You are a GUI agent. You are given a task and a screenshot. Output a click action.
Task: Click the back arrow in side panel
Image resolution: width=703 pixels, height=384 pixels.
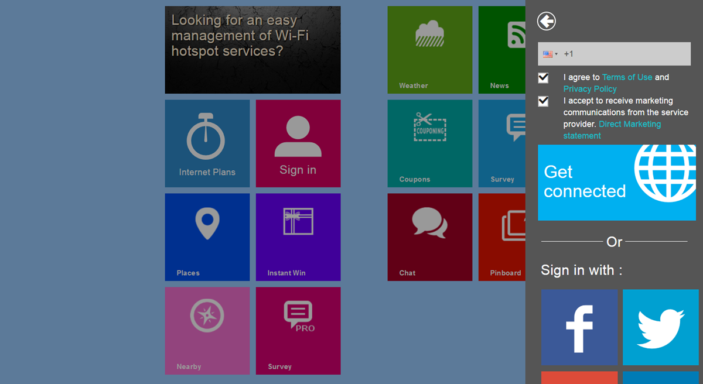point(546,22)
